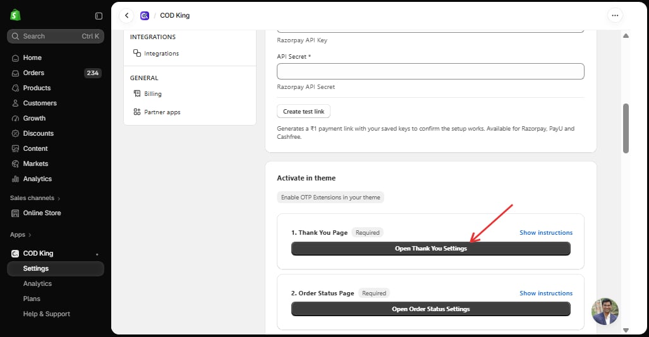This screenshot has height=337, width=649.
Task: Click Open Thank You Settings button
Action: point(431,249)
